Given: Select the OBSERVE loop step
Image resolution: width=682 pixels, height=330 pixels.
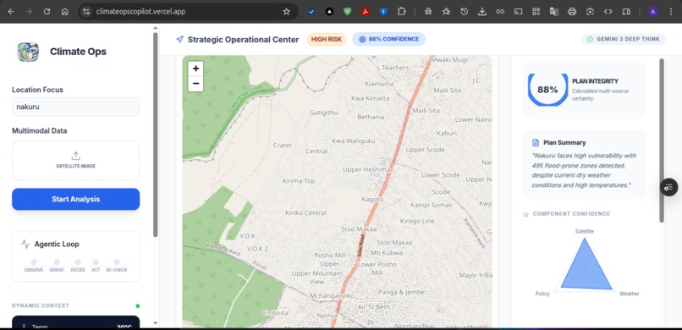Looking at the screenshot, I should tap(34, 265).
